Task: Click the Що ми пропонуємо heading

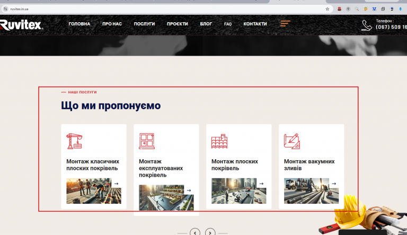Action: 111,106
